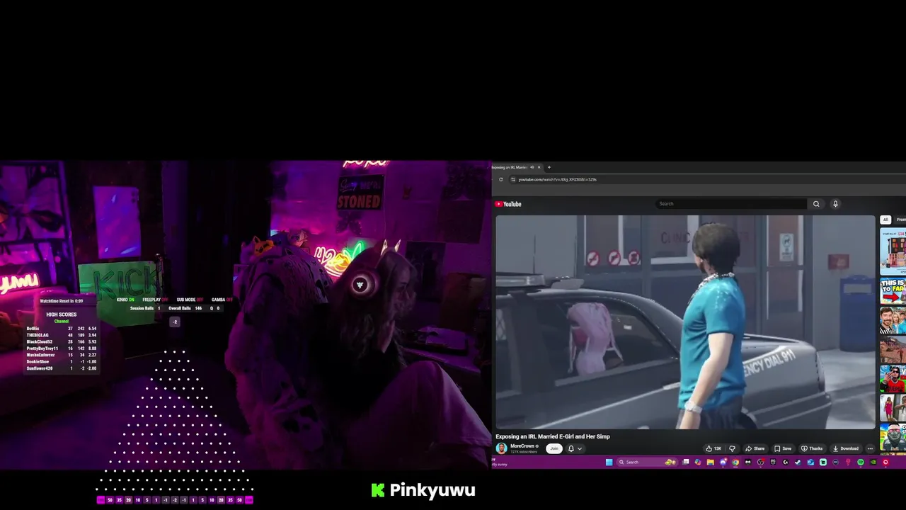This screenshot has height=510, width=906.
Task: Open Task View in taskbar
Action: (685, 462)
